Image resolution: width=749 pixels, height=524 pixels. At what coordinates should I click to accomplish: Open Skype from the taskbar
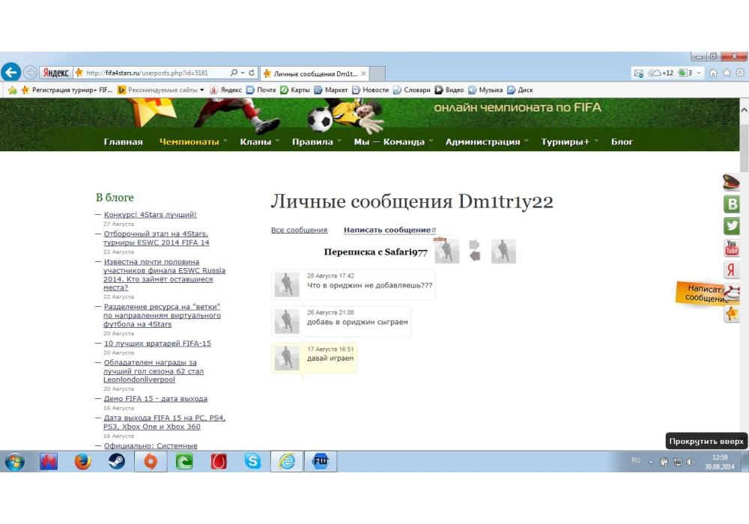(253, 462)
